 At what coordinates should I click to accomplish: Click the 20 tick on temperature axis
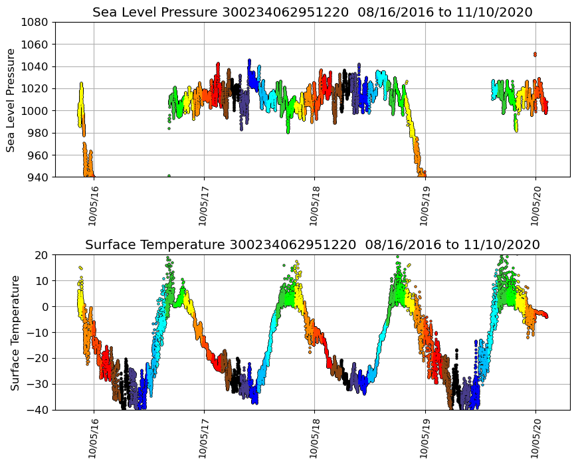point(41,254)
